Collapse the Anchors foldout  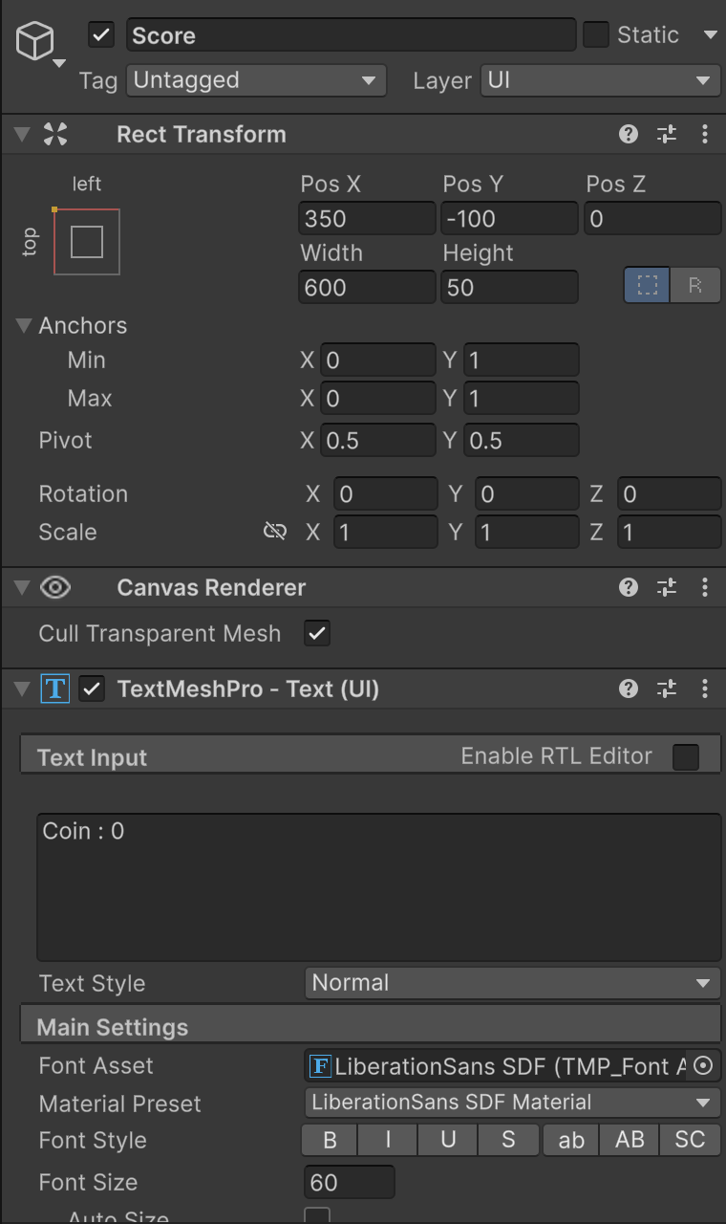pos(25,326)
